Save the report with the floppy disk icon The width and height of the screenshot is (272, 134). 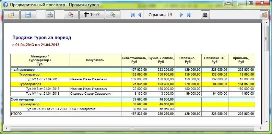coord(28,15)
